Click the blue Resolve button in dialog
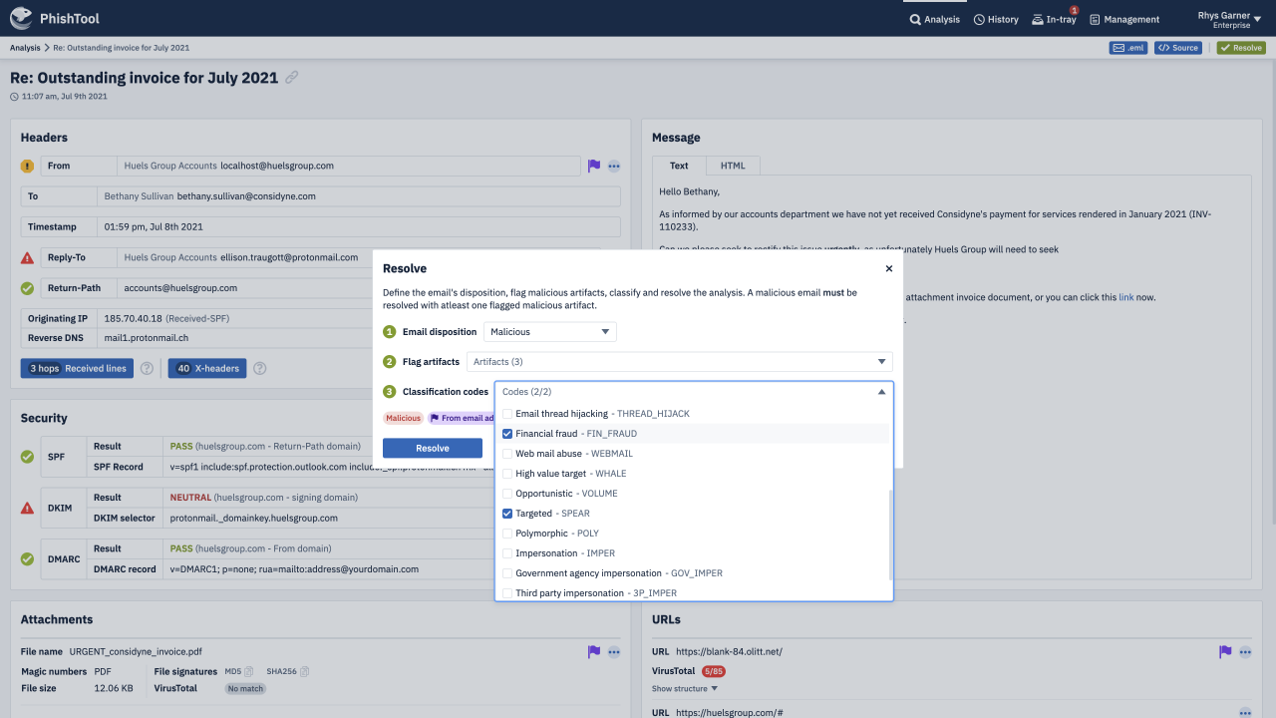 click(433, 448)
